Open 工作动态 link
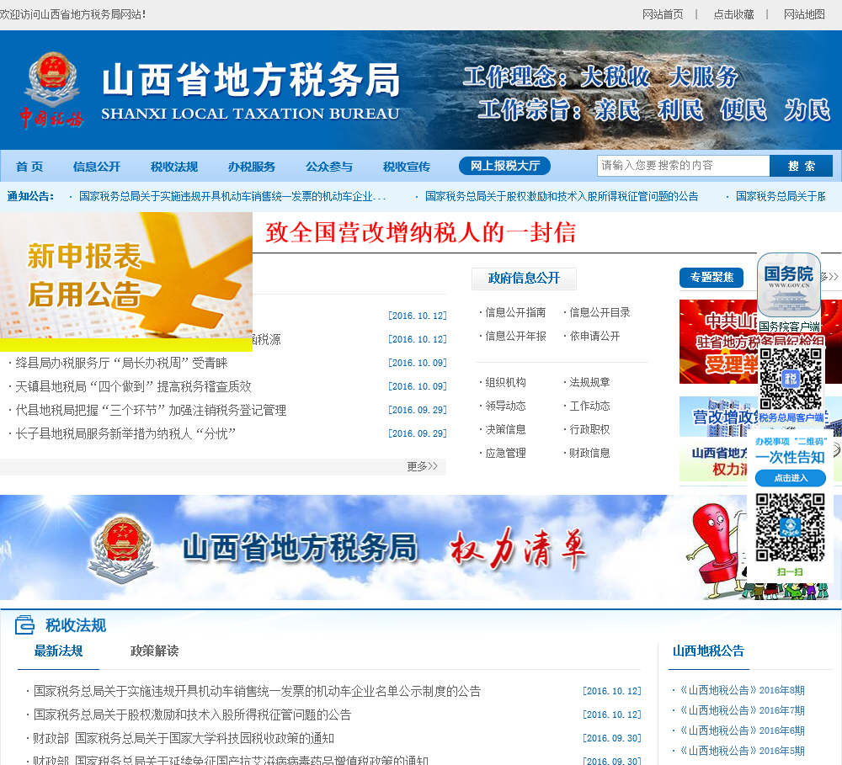 click(x=589, y=406)
